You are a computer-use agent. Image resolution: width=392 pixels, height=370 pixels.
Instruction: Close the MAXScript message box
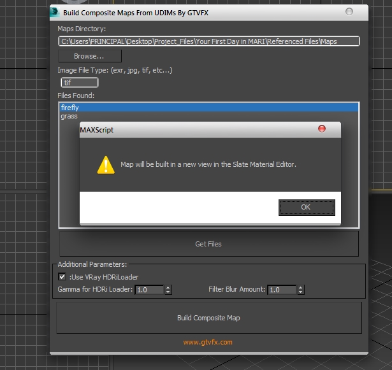pos(322,129)
